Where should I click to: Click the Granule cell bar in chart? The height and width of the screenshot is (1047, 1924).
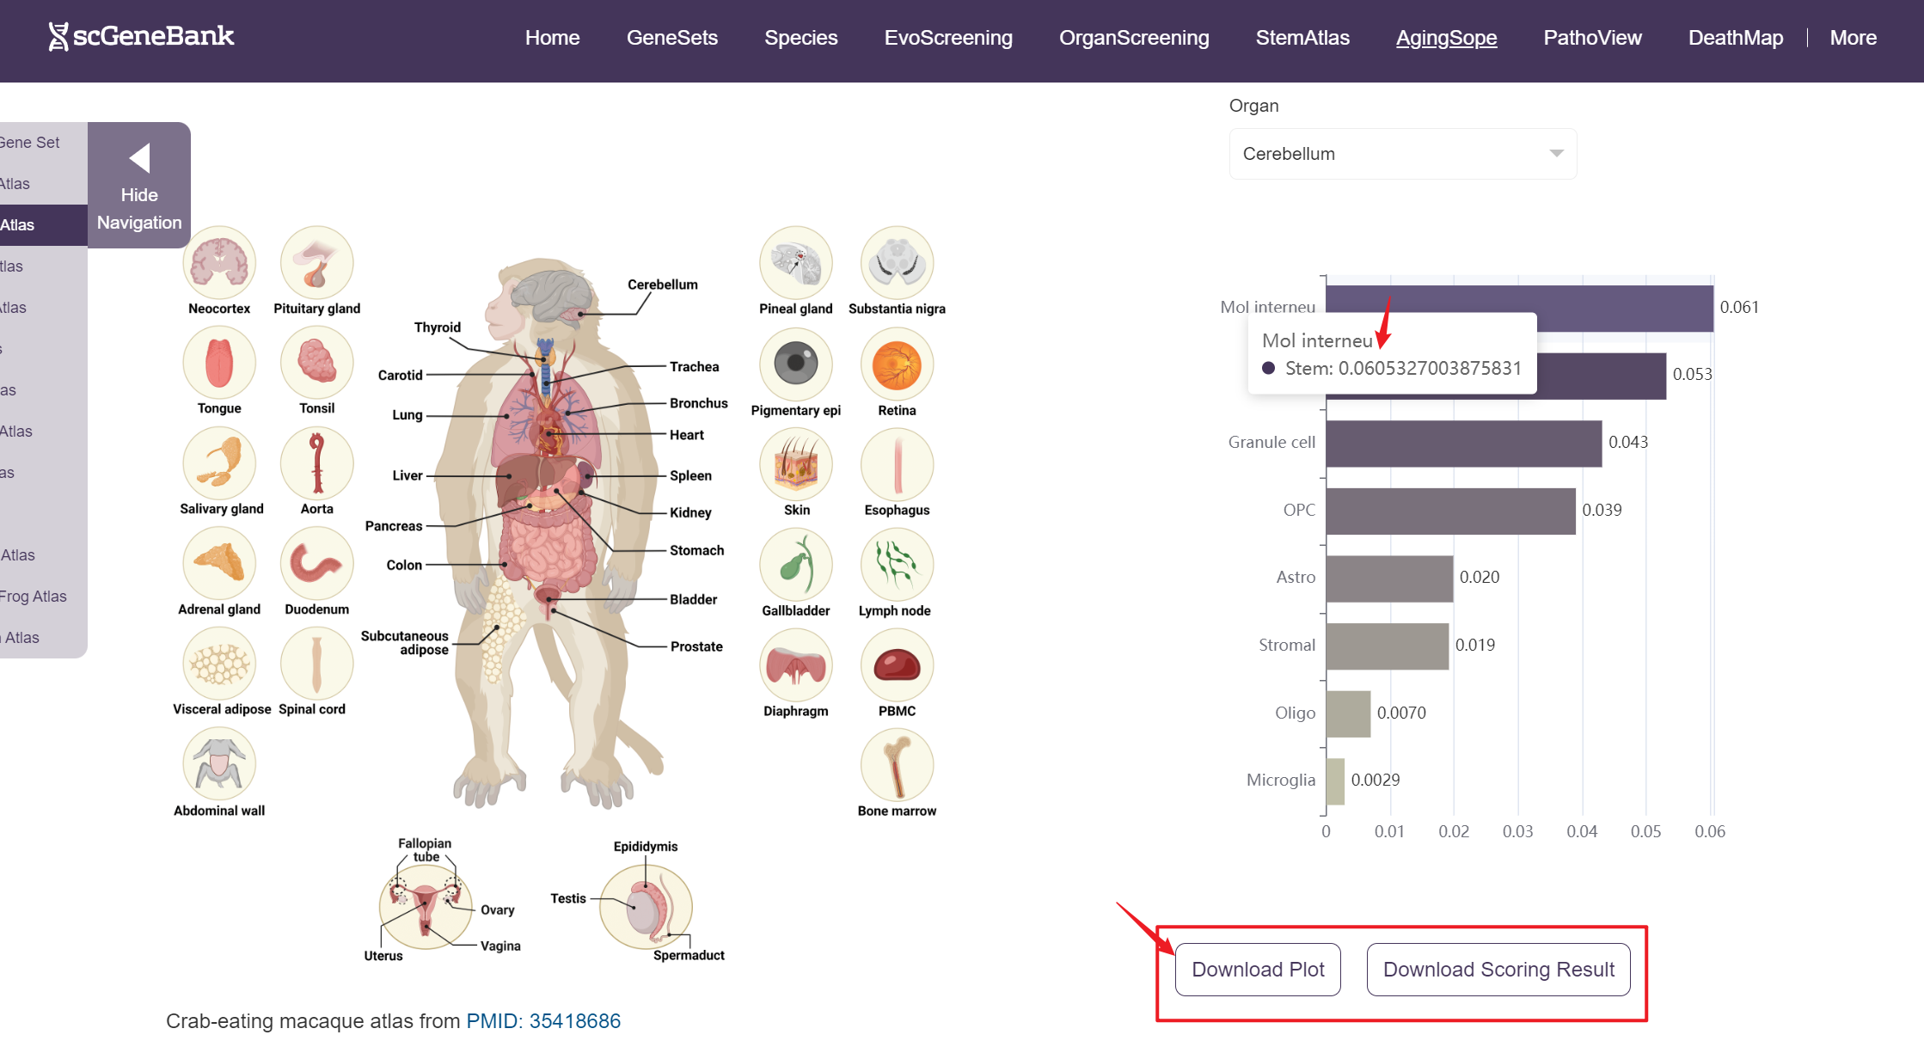coord(1463,444)
